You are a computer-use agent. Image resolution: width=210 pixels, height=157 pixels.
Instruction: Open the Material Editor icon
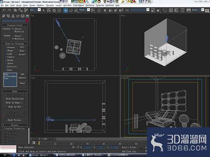(x=182, y=10)
